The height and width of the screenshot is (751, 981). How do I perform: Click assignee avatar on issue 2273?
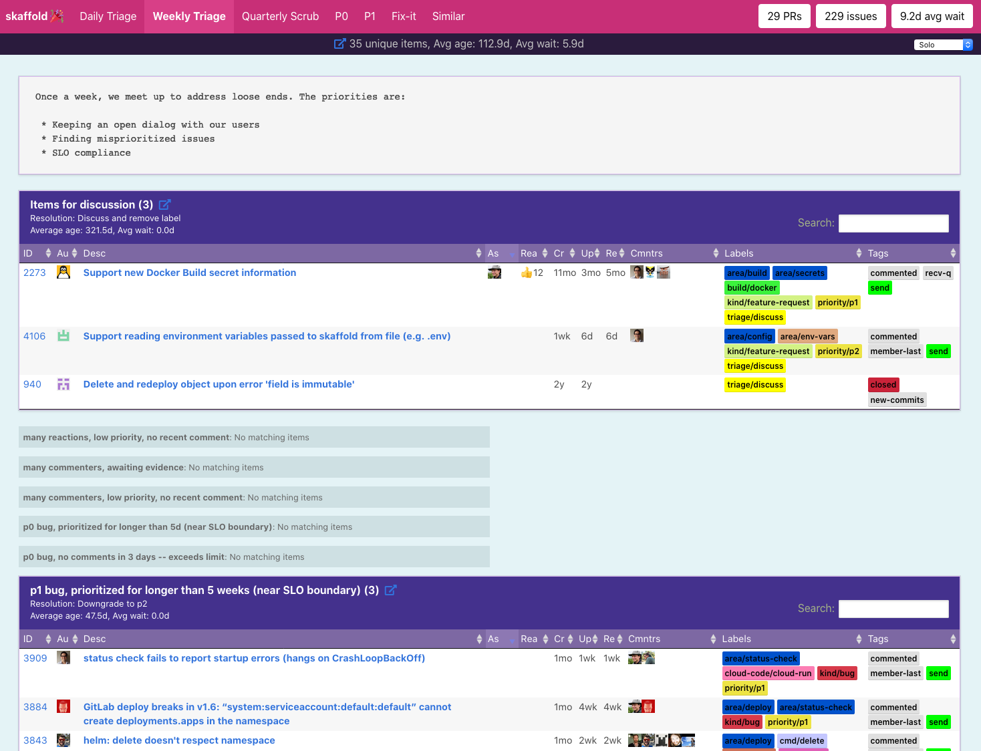click(x=495, y=272)
